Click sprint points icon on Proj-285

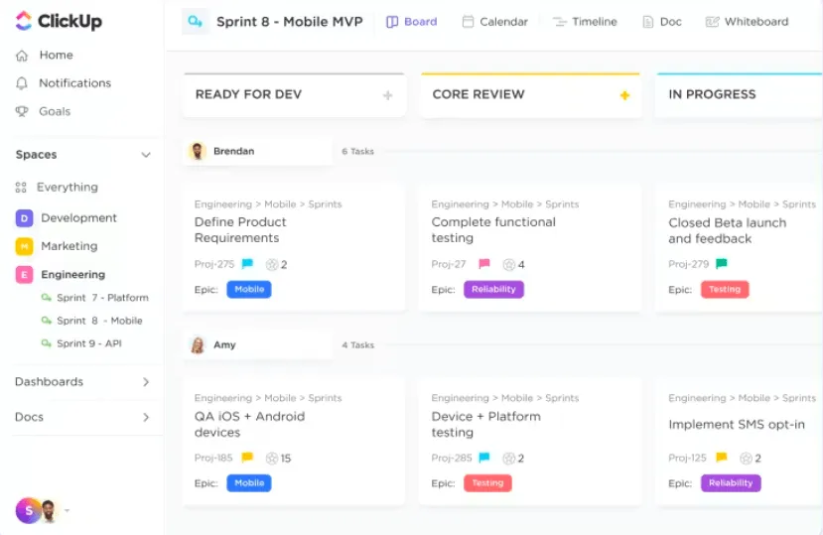point(508,459)
